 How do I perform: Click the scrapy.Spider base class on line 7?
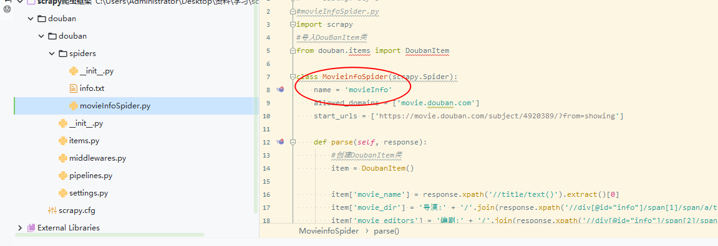[x=421, y=77]
